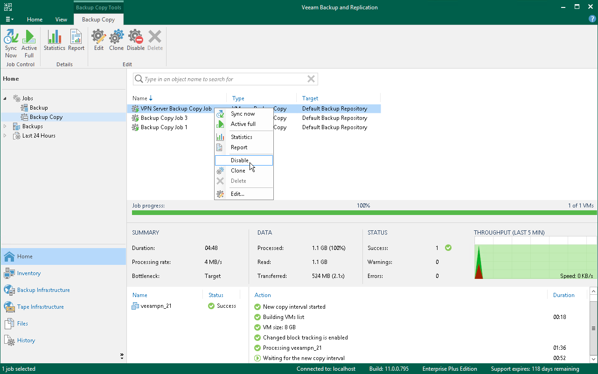Clear the search box with X
This screenshot has height=374, width=598.
pos(311,79)
